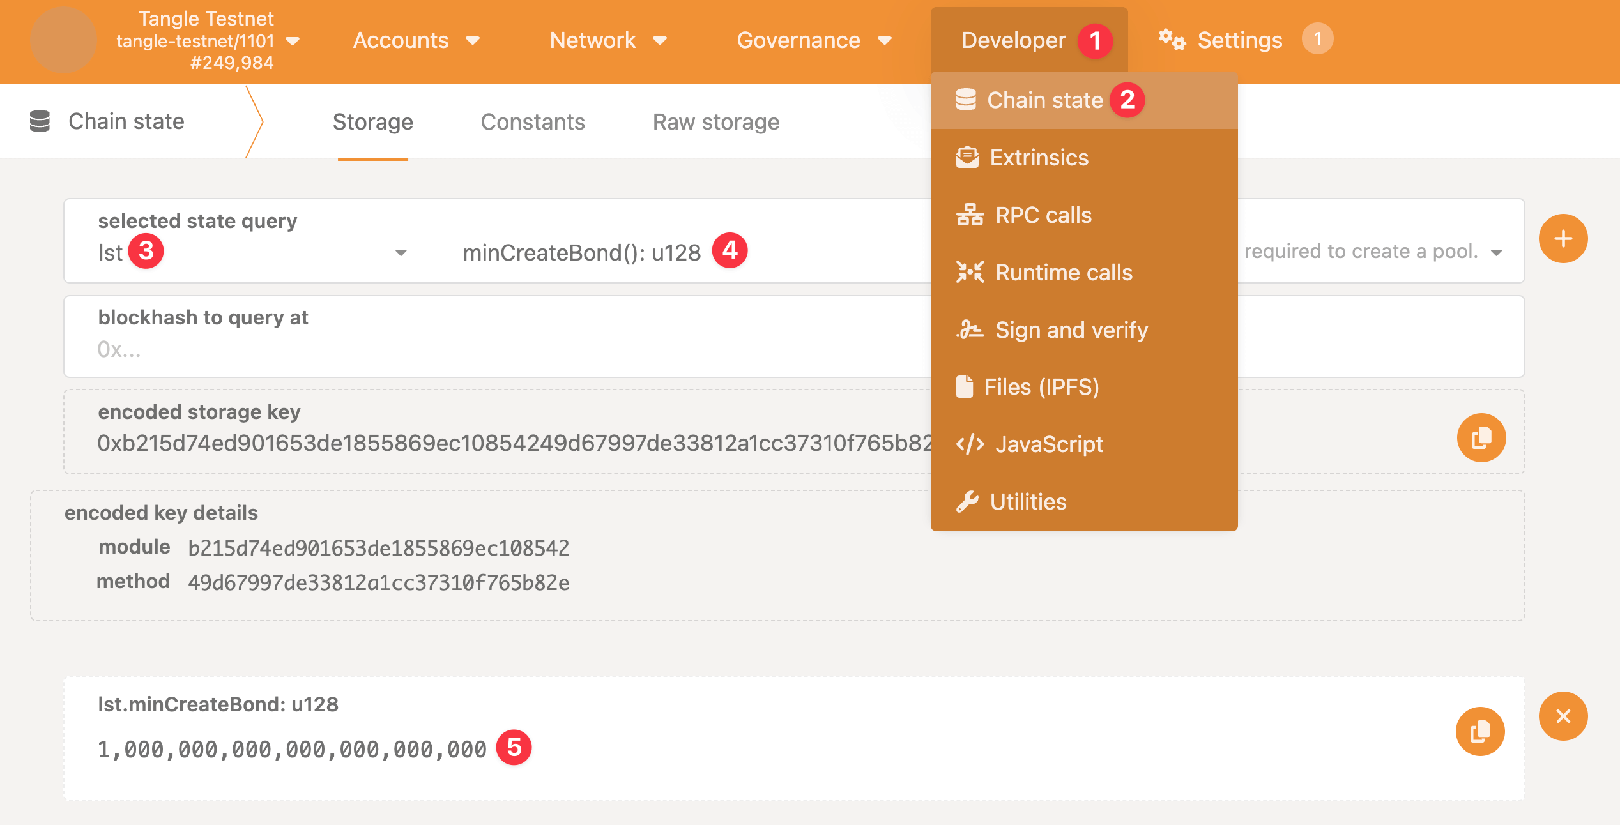Open the JavaScript console
1620x825 pixels.
[1049, 444]
